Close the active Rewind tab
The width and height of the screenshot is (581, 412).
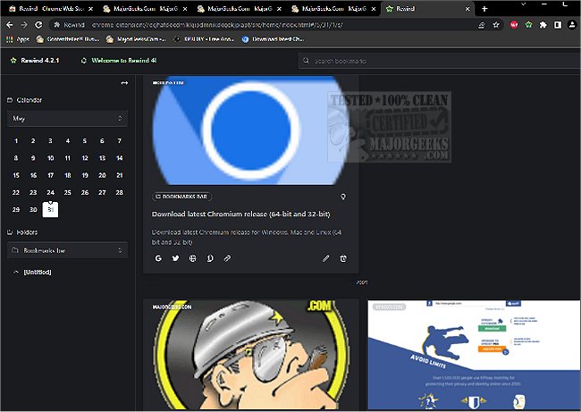point(467,9)
